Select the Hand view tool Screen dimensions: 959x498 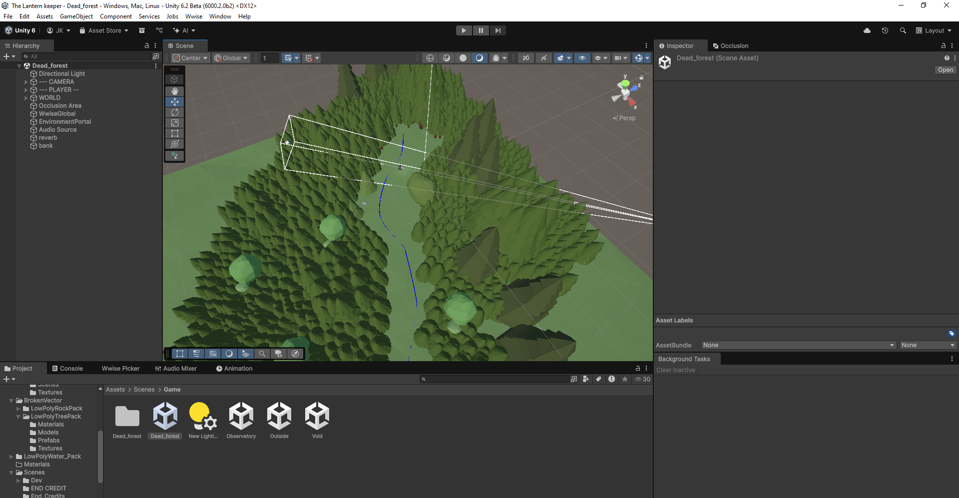[174, 91]
